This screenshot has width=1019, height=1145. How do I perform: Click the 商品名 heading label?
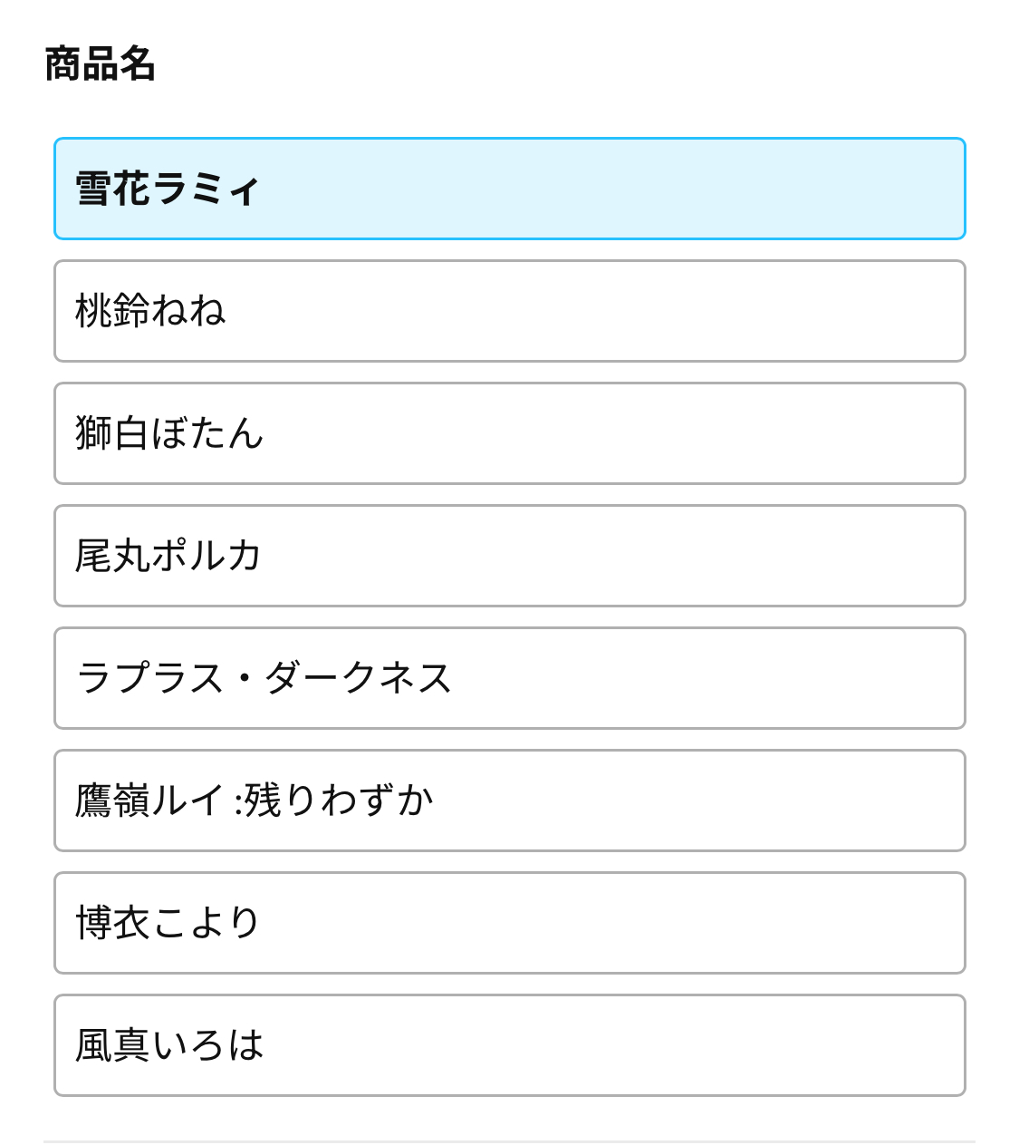100,64
